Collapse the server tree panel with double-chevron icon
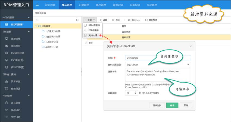 click(x=36, y=20)
